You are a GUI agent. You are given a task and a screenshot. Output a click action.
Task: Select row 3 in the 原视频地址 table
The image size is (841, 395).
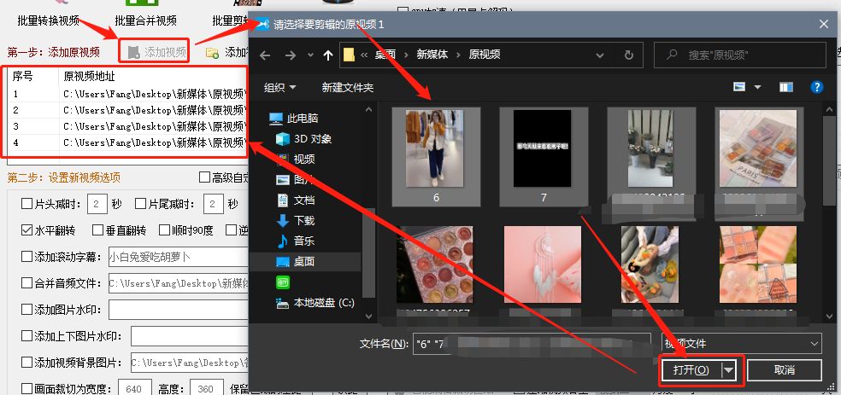coord(126,126)
